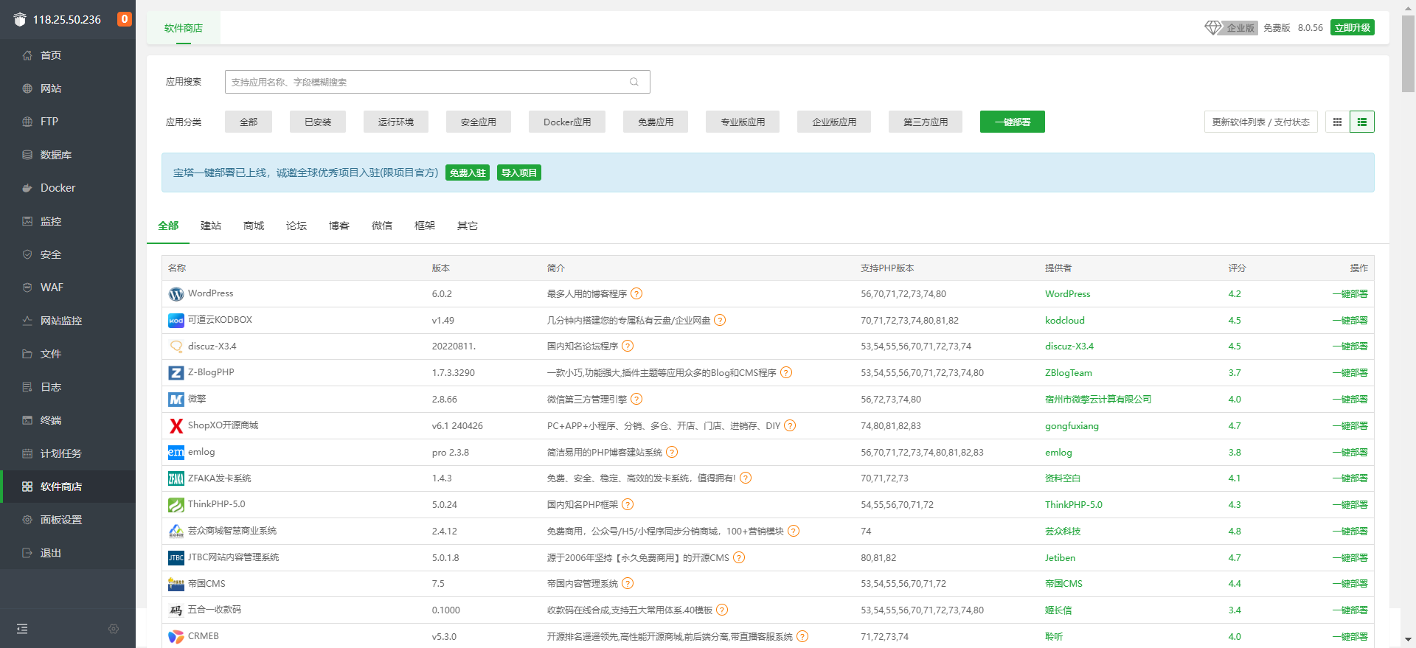The image size is (1416, 648).
Task: Click the 免费入驻 button
Action: (468, 173)
